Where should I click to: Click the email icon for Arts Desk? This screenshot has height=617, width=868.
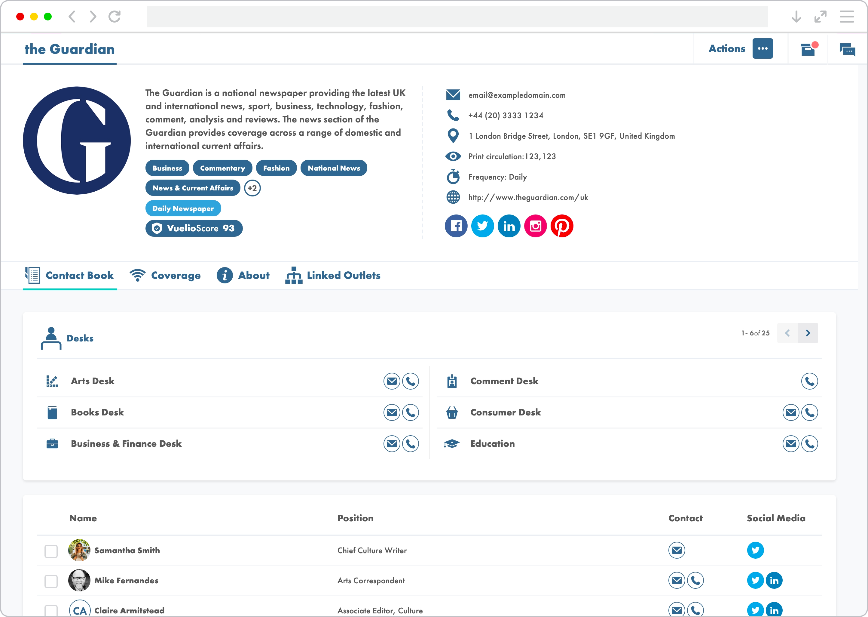tap(392, 381)
